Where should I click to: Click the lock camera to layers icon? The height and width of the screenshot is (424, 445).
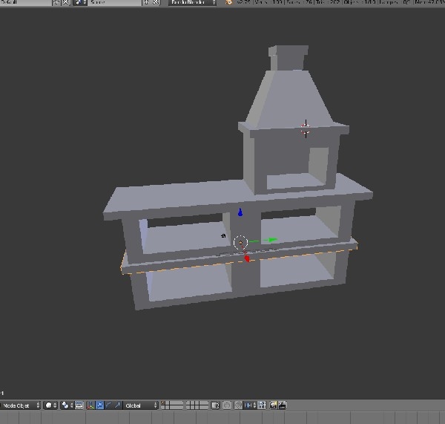tap(215, 405)
